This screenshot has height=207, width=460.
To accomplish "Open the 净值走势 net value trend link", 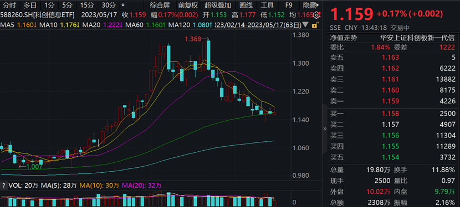I will [344, 38].
